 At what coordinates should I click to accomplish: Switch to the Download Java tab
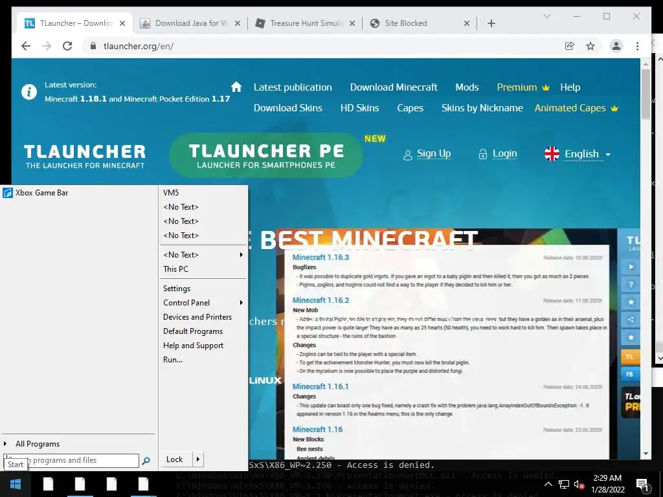(190, 23)
